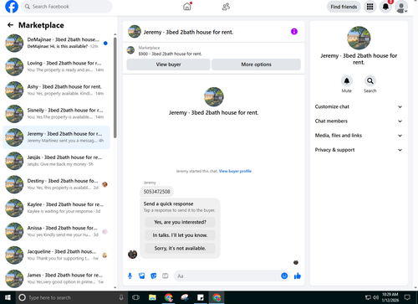Open the Facebook home logo
Image resolution: width=418 pixels, height=304 pixels.
[12, 7]
